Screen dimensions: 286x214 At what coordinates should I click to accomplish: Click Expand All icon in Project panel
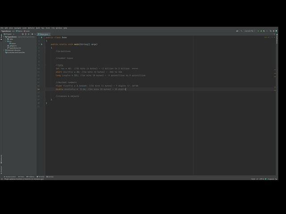coord(25,34)
